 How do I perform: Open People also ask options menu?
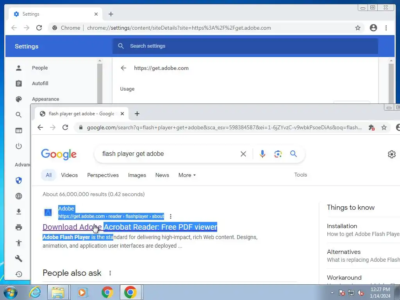(110, 273)
